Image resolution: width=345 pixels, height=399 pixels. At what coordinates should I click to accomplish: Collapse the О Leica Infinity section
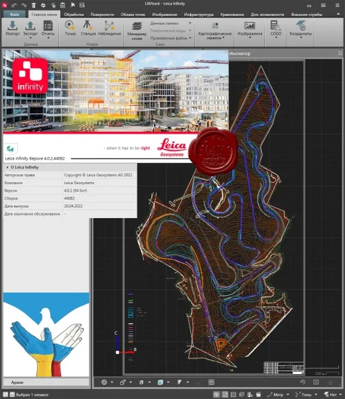7,167
